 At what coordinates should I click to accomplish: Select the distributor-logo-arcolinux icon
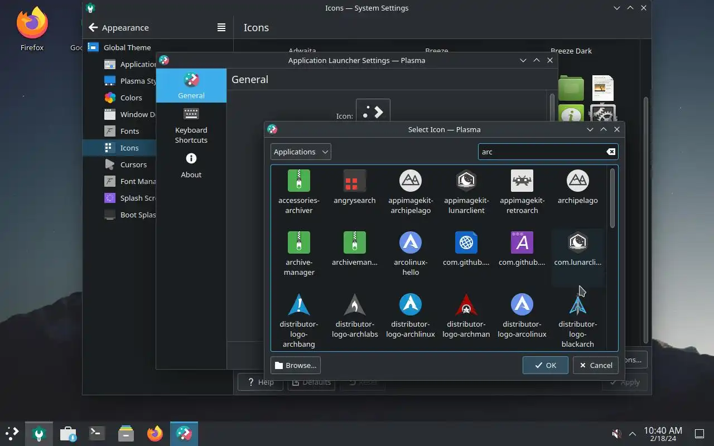pyautogui.click(x=522, y=316)
